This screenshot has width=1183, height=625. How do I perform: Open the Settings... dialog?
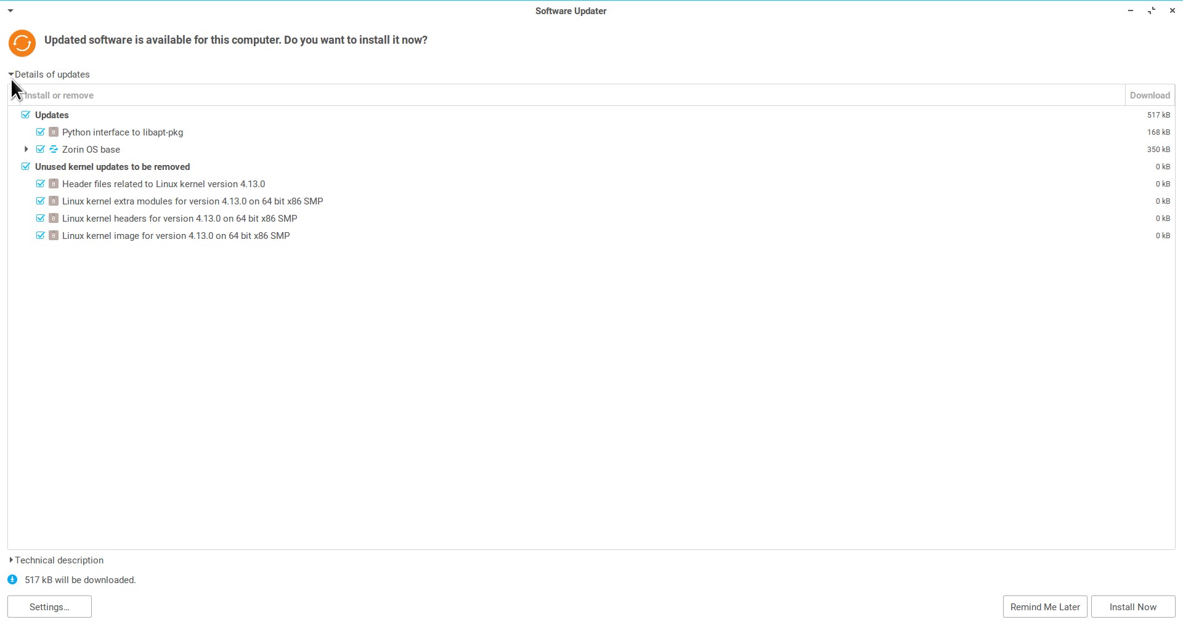point(49,607)
